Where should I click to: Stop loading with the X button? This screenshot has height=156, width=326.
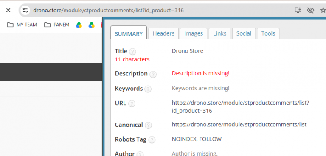[8, 10]
